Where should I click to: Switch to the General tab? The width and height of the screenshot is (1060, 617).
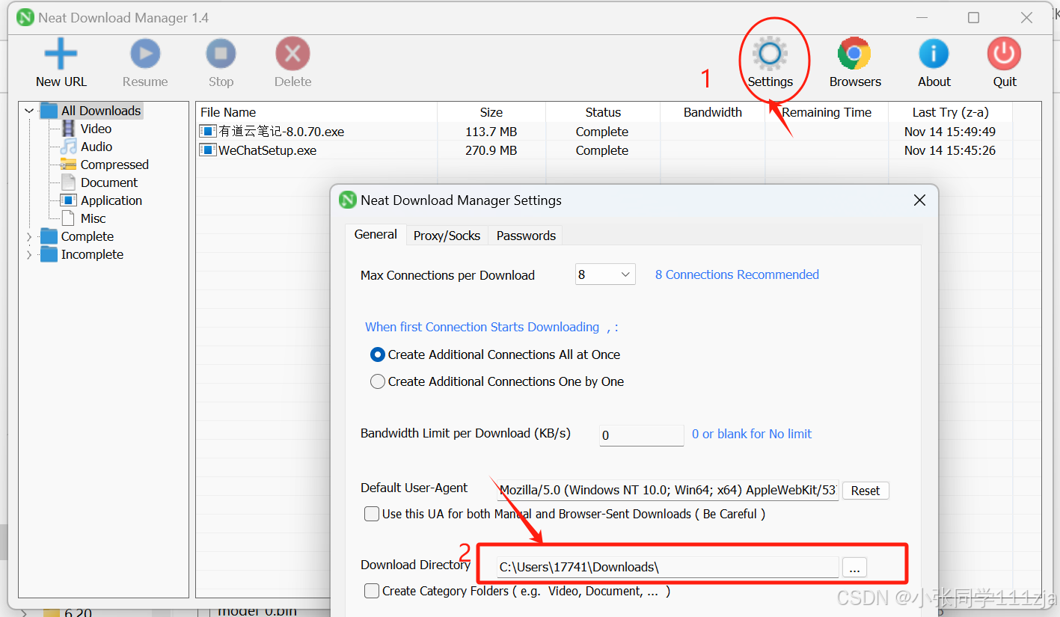tap(376, 234)
